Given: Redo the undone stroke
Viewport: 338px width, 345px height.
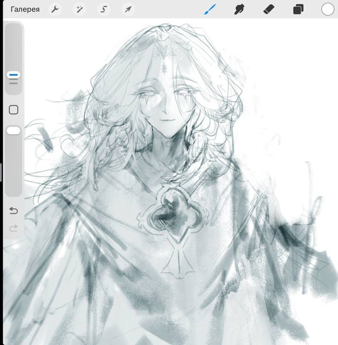Looking at the screenshot, I should 14,228.
